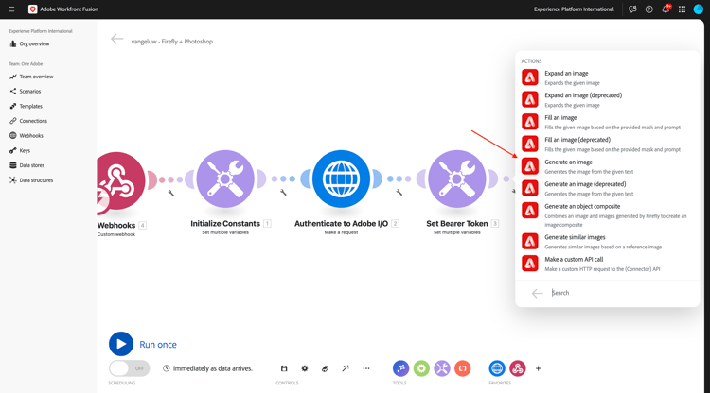This screenshot has height=393, width=710.
Task: Choose the Expand an image action
Action: [607, 77]
